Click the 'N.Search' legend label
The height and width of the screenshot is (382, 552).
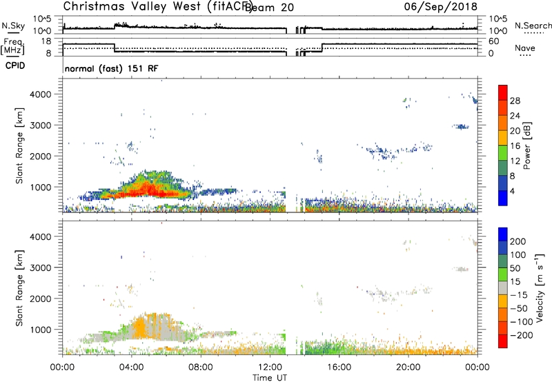pyautogui.click(x=533, y=26)
